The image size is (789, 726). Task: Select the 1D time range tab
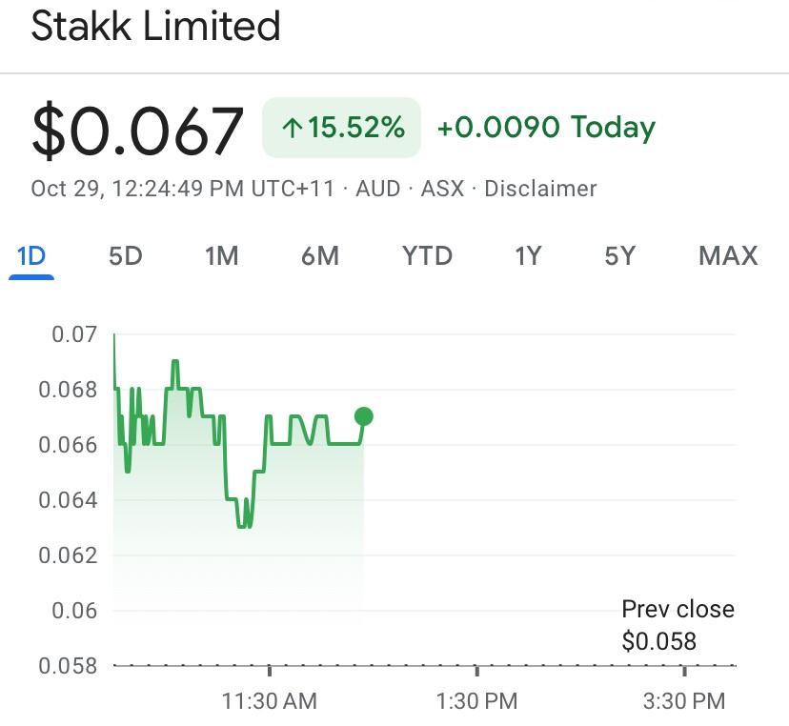[31, 256]
